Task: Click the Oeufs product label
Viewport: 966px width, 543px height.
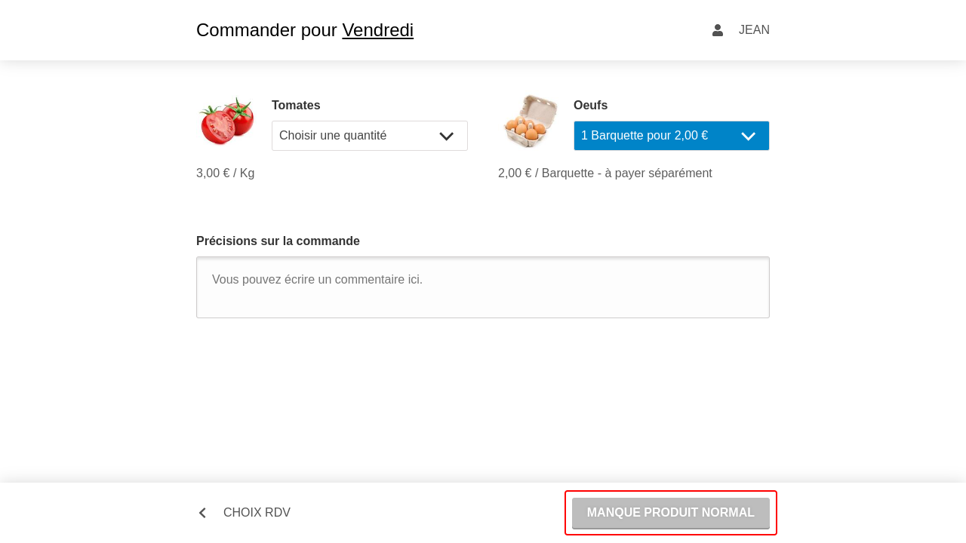Action: click(590, 106)
